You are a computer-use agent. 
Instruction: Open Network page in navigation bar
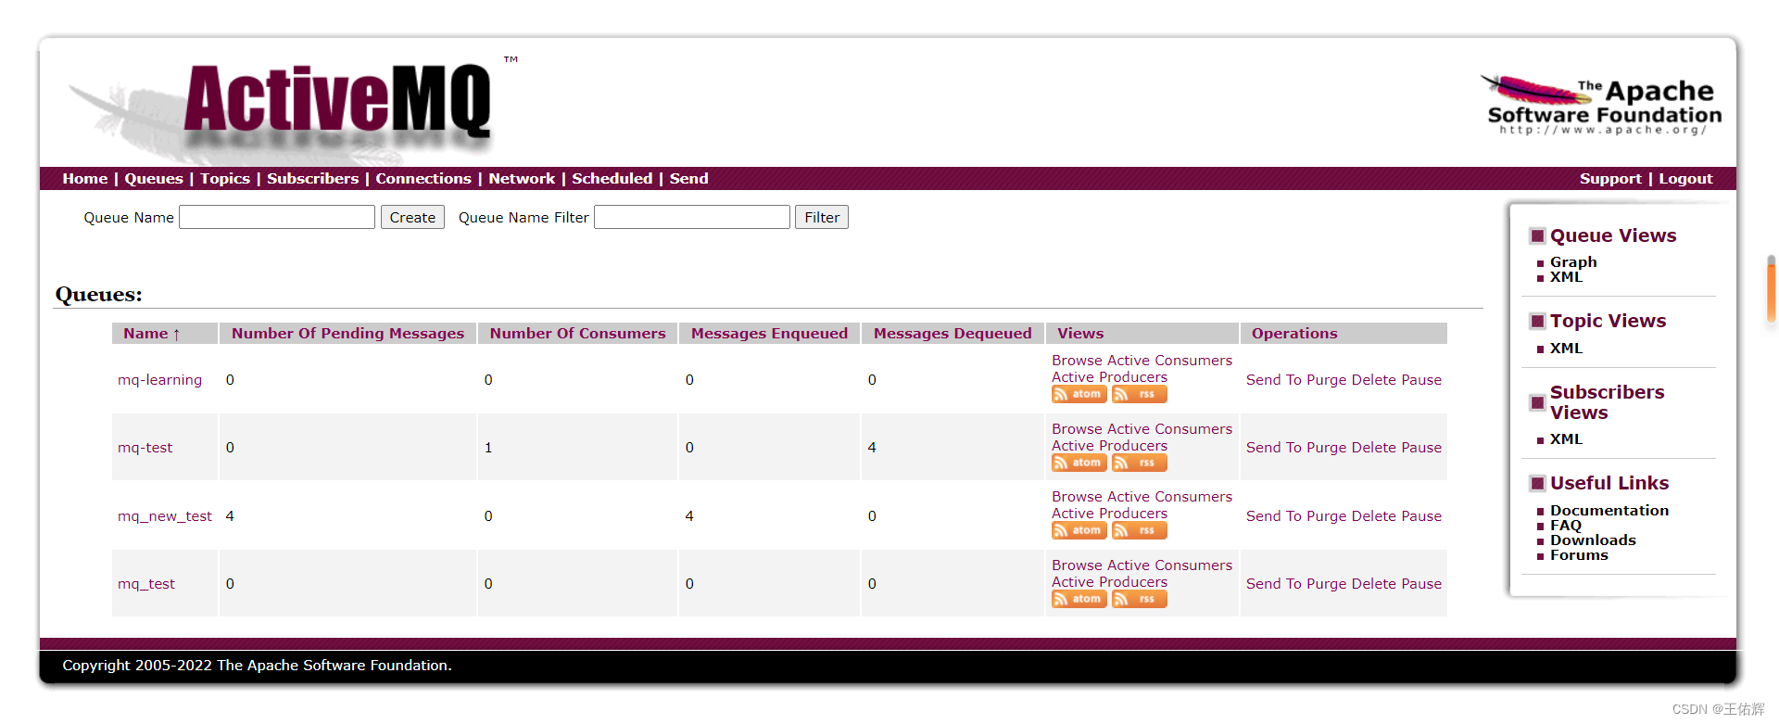[x=522, y=179]
